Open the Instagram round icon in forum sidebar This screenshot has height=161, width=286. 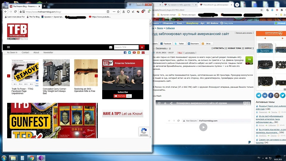click(x=277, y=95)
